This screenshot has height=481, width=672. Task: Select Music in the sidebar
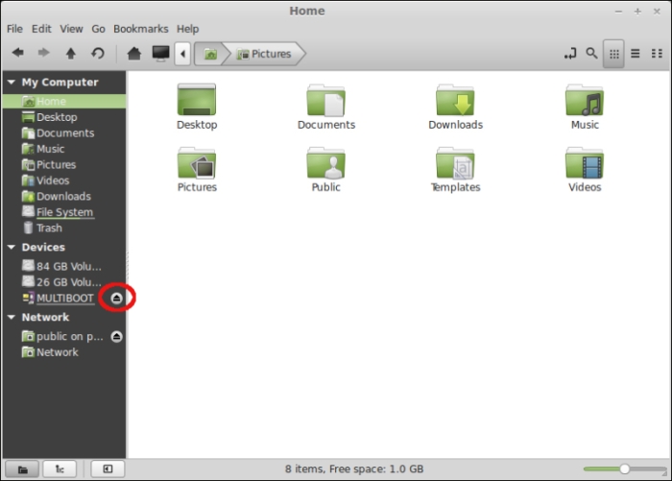(x=64, y=149)
